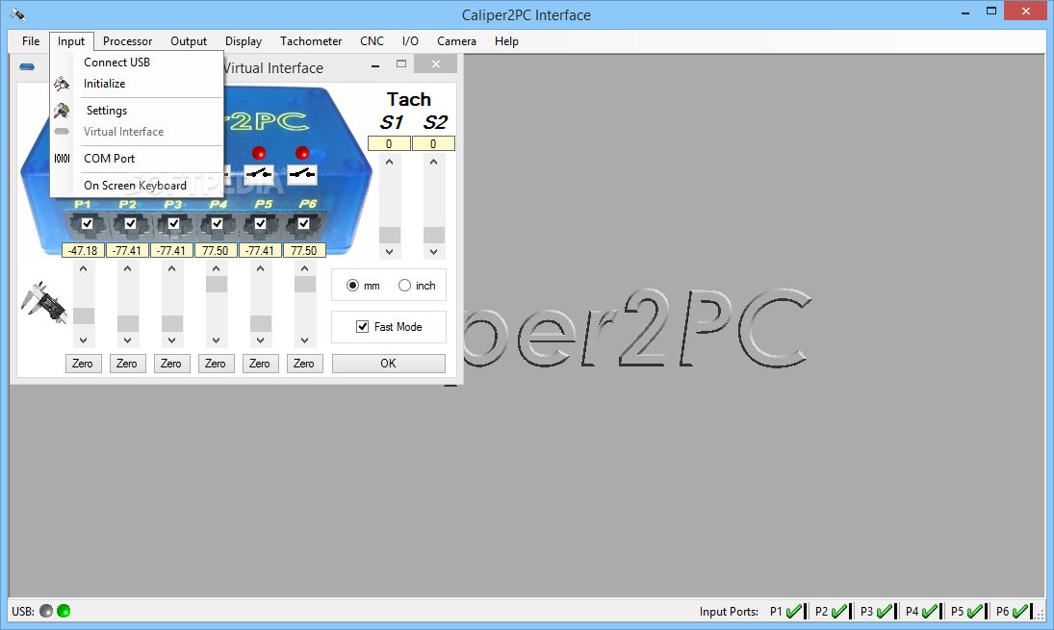Click the caliper icon beside sliders

[x=43, y=302]
